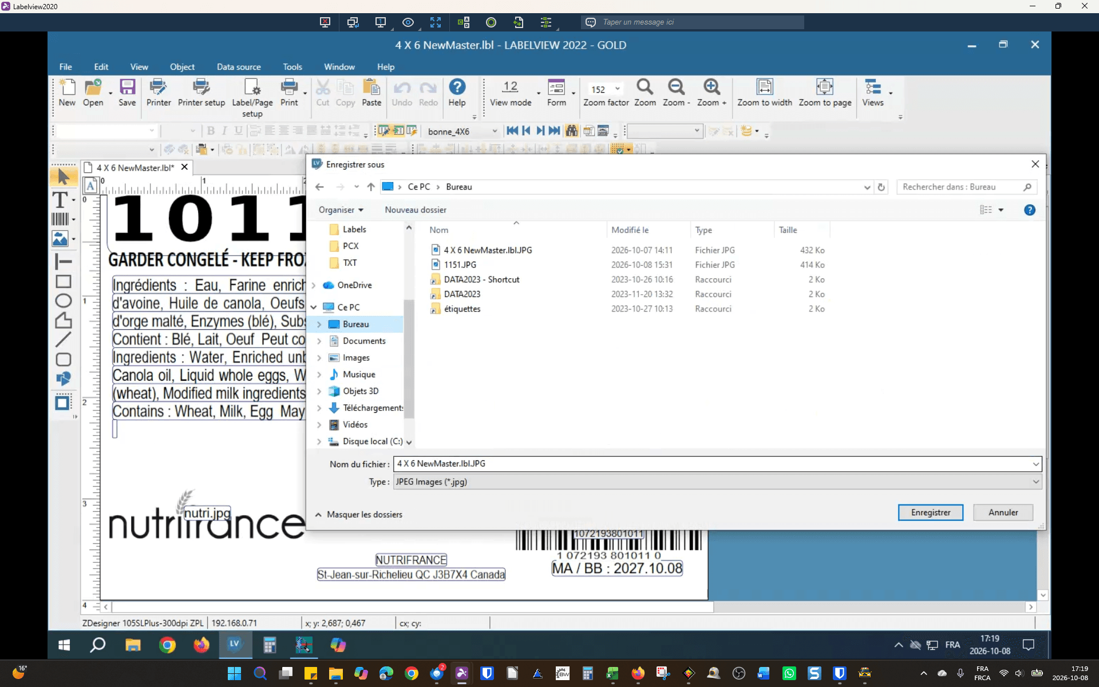Open the Windows Start button in the remote taskbar

click(x=64, y=645)
